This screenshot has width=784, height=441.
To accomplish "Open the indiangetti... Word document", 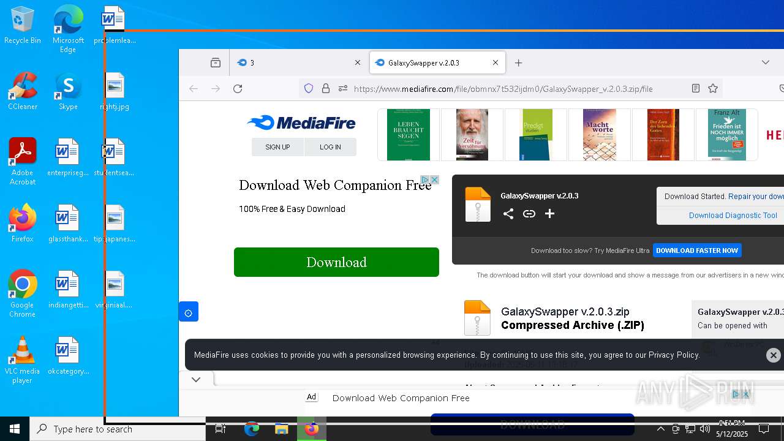I will click(x=68, y=290).
